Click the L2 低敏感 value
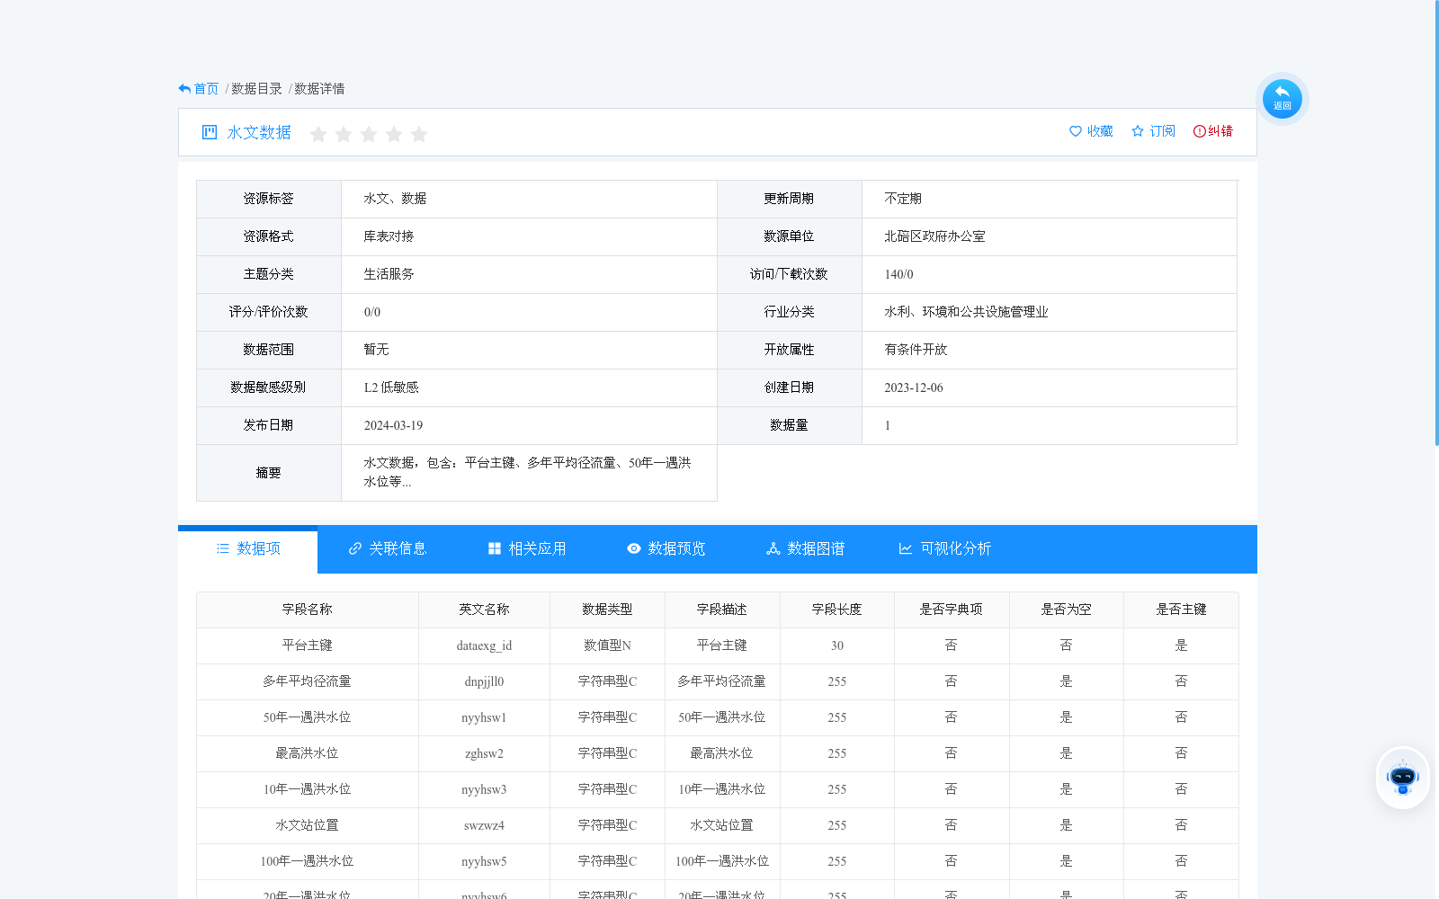The height and width of the screenshot is (899, 1439). [391, 387]
